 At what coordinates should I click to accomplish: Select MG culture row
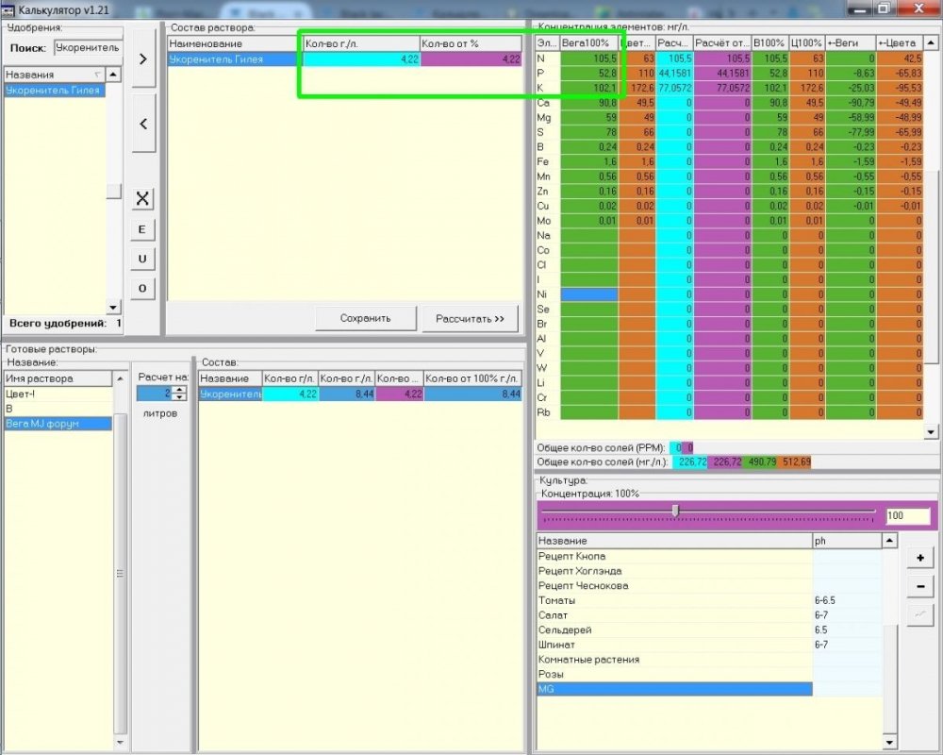tap(674, 689)
